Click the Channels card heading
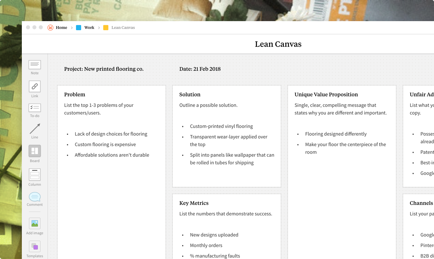This screenshot has height=259, width=434. pos(422,203)
